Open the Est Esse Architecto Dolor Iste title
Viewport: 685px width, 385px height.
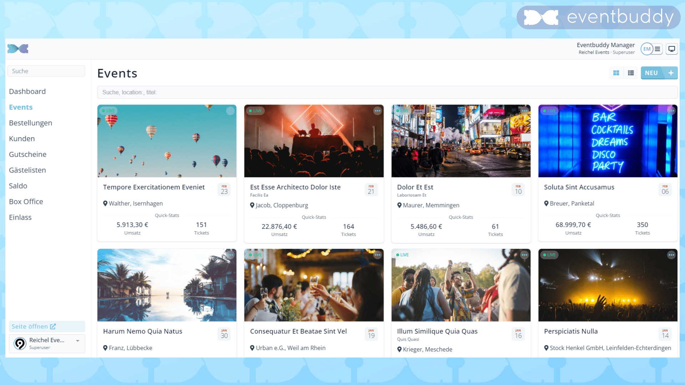(295, 187)
